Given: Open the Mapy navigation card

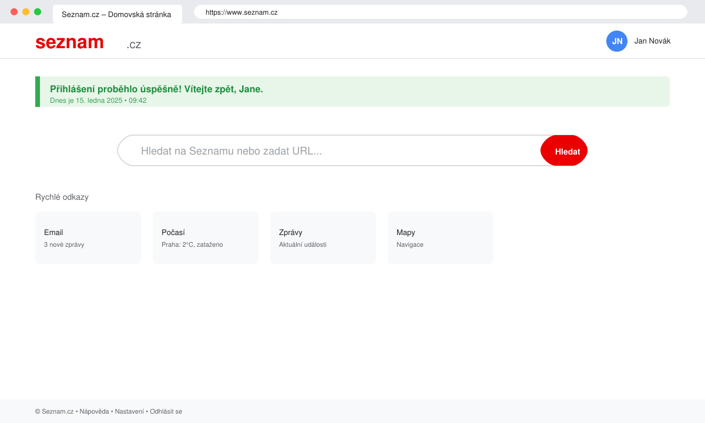Looking at the screenshot, I should (441, 238).
